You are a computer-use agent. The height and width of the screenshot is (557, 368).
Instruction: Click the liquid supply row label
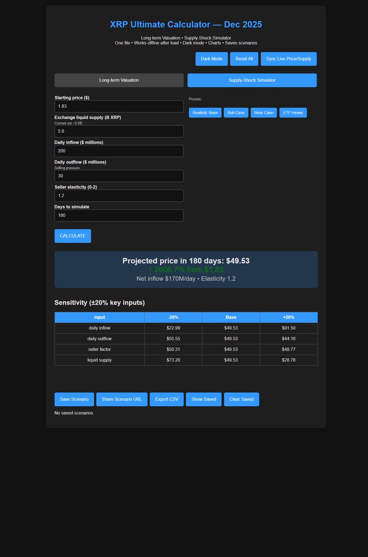click(x=99, y=360)
